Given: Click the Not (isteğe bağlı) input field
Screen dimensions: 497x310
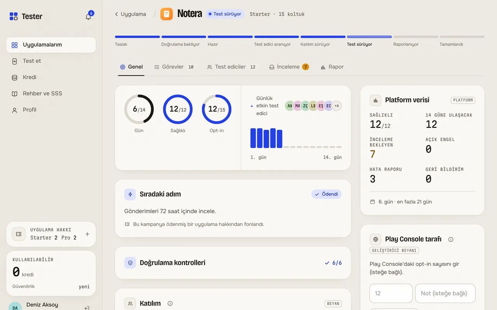Looking at the screenshot, I should pyautogui.click(x=445, y=293).
